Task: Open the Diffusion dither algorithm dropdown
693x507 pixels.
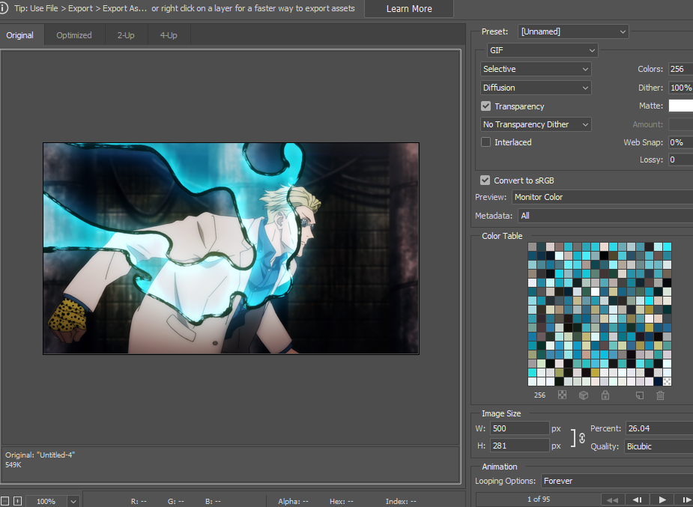Action: (536, 88)
